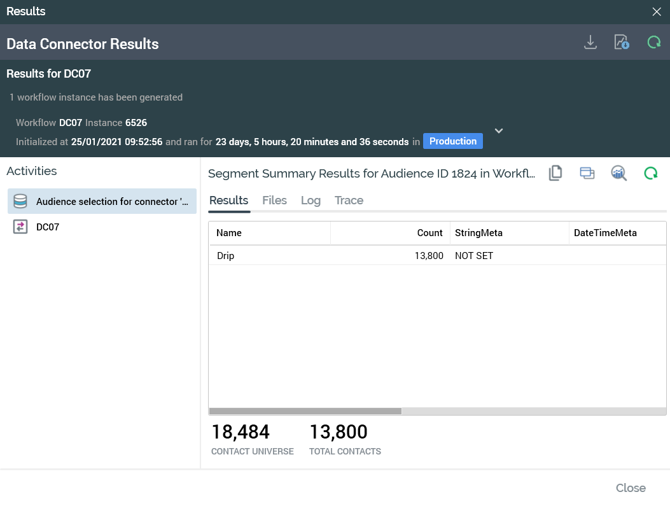
Task: Click the horizontal scrollbar under the results grid
Action: [305, 411]
